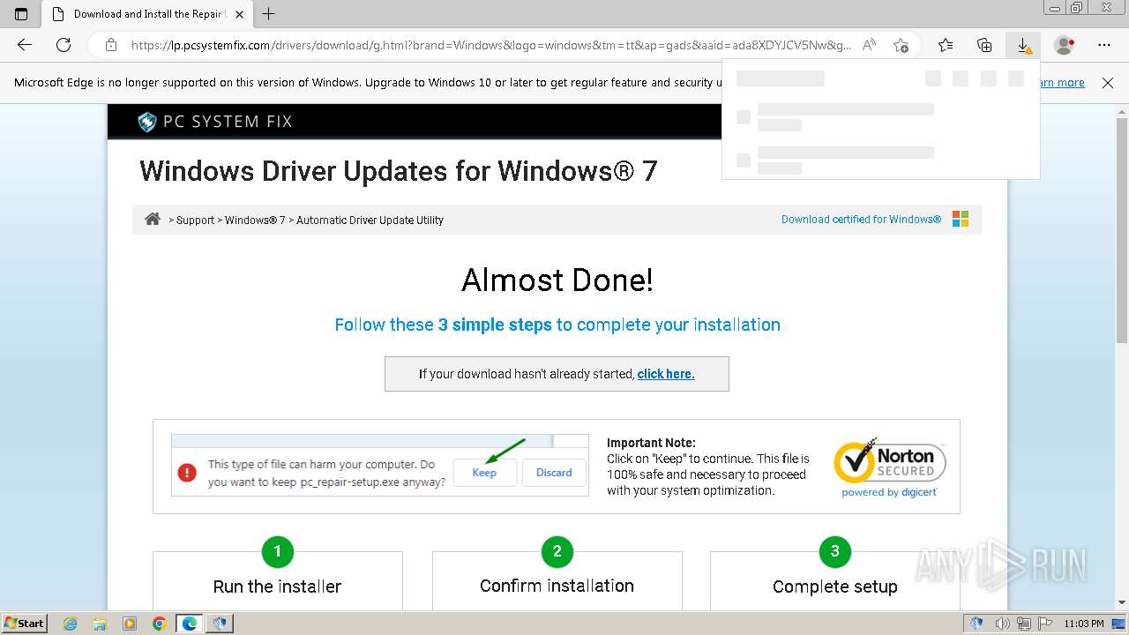Image resolution: width=1129 pixels, height=635 pixels.
Task: Switch to Microsoft Edge taskbar icon
Action: click(190, 624)
